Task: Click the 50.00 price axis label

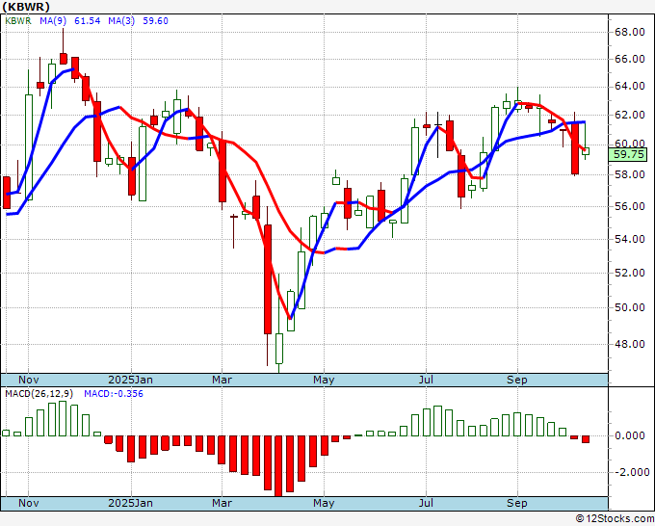Action: (630, 307)
